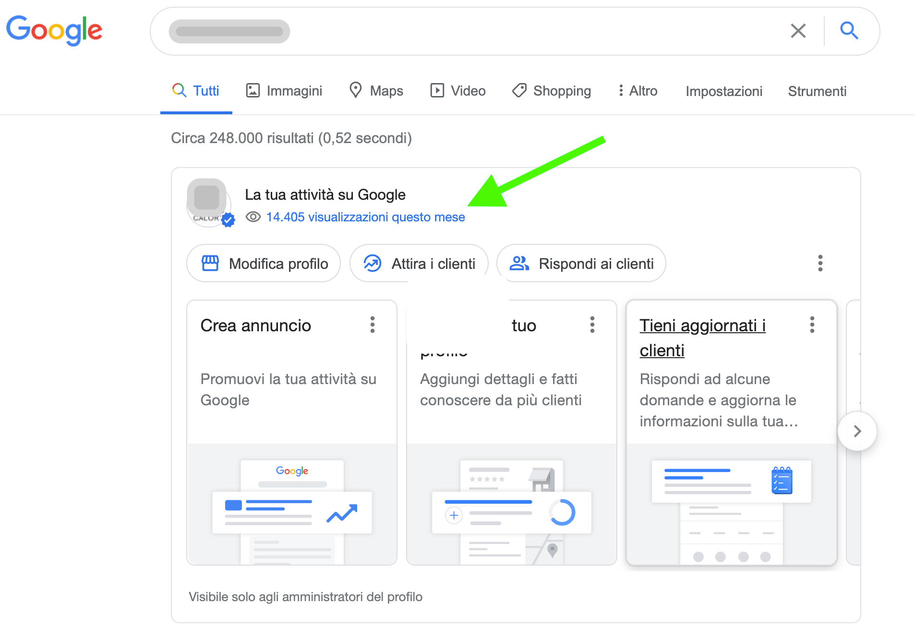The height and width of the screenshot is (628, 915).
Task: Switch to the Immagini tab
Action: tap(284, 91)
